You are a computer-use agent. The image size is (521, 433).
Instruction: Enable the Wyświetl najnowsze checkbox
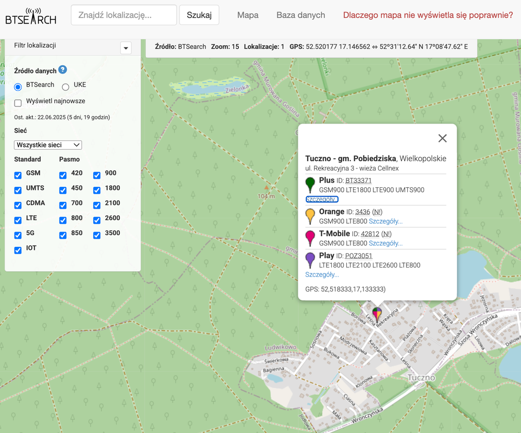coord(18,103)
